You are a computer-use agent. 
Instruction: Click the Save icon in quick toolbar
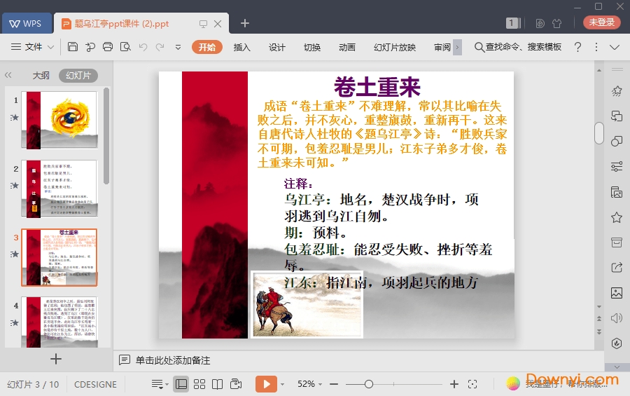click(73, 47)
